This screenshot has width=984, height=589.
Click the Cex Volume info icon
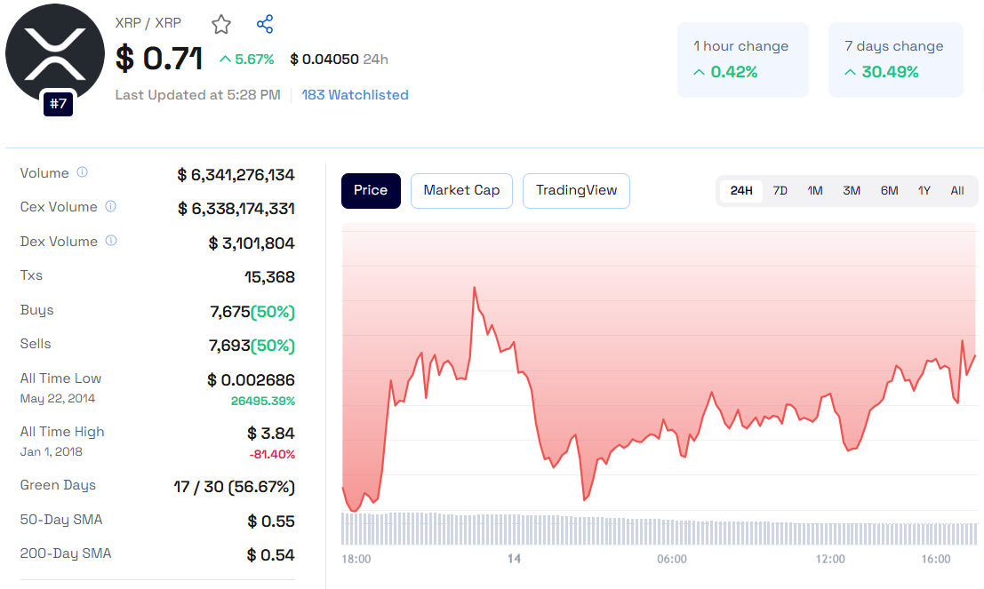[110, 206]
